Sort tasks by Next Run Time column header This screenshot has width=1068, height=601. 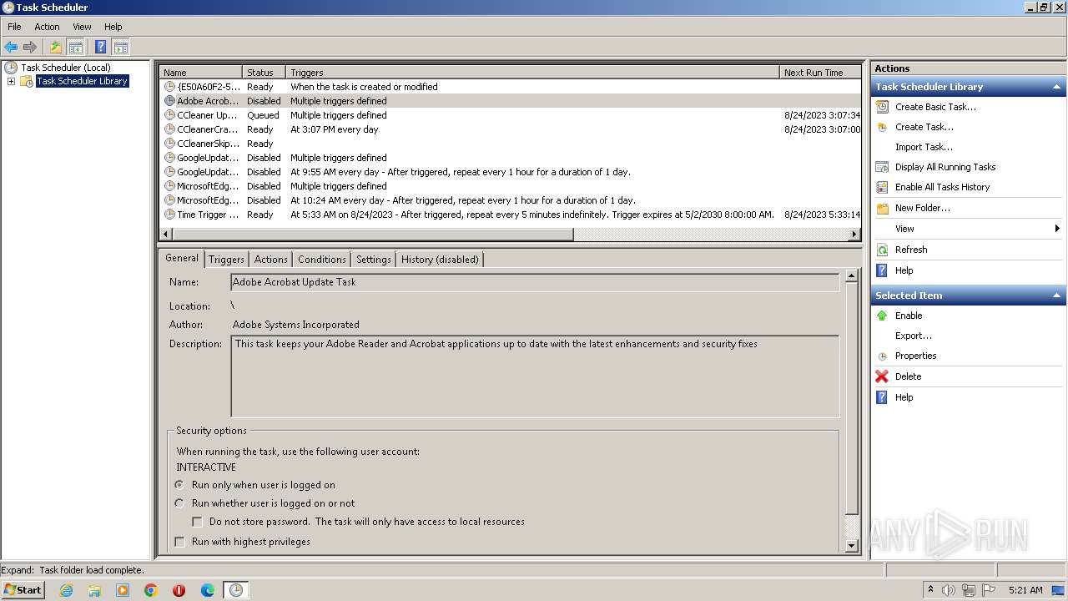(820, 73)
